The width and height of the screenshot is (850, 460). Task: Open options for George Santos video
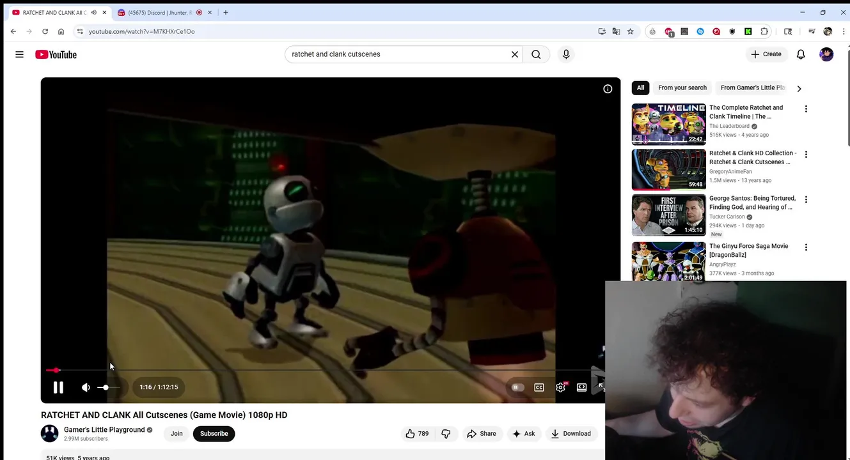(806, 199)
